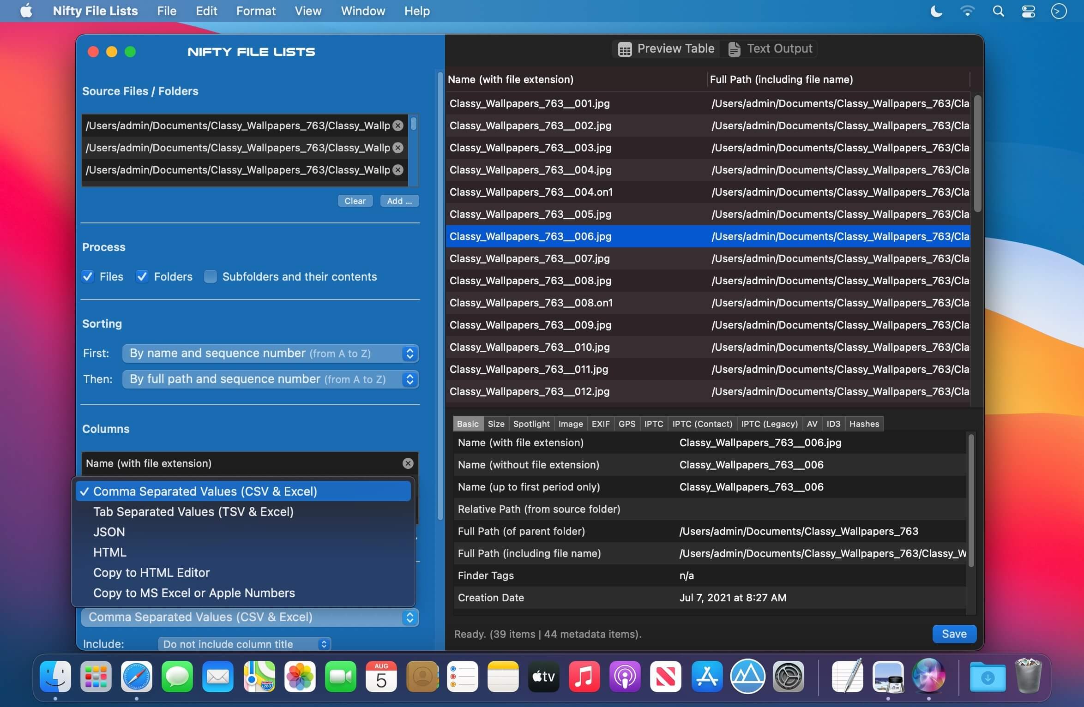Click the Add ... button

tap(399, 201)
